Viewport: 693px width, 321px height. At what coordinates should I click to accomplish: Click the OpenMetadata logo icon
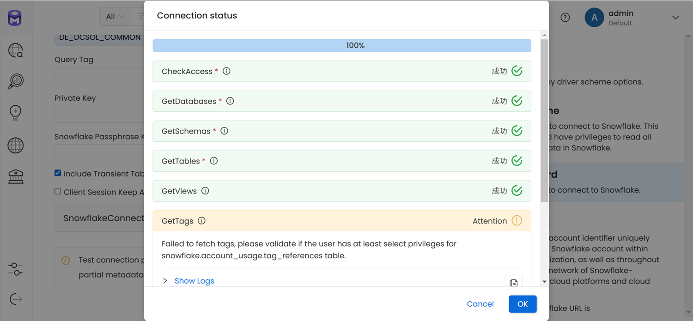pos(15,18)
